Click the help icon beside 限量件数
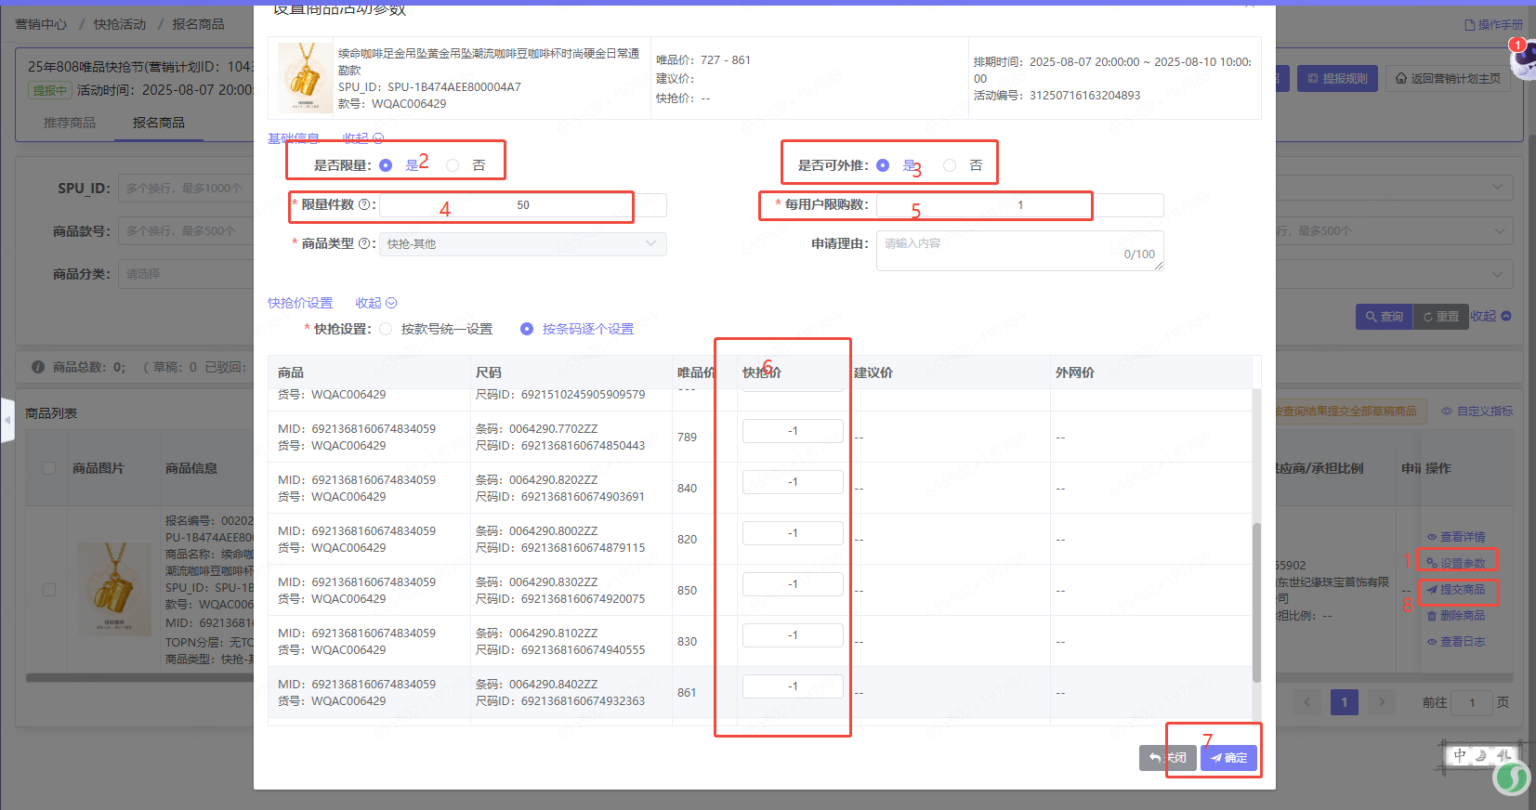The width and height of the screenshot is (1536, 810). (364, 205)
